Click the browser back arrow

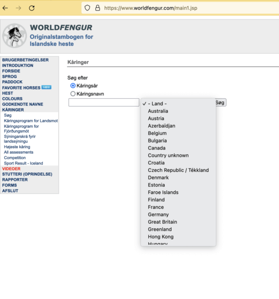(5, 8)
